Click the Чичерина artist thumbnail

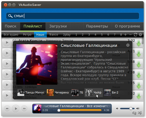[x=50, y=93]
